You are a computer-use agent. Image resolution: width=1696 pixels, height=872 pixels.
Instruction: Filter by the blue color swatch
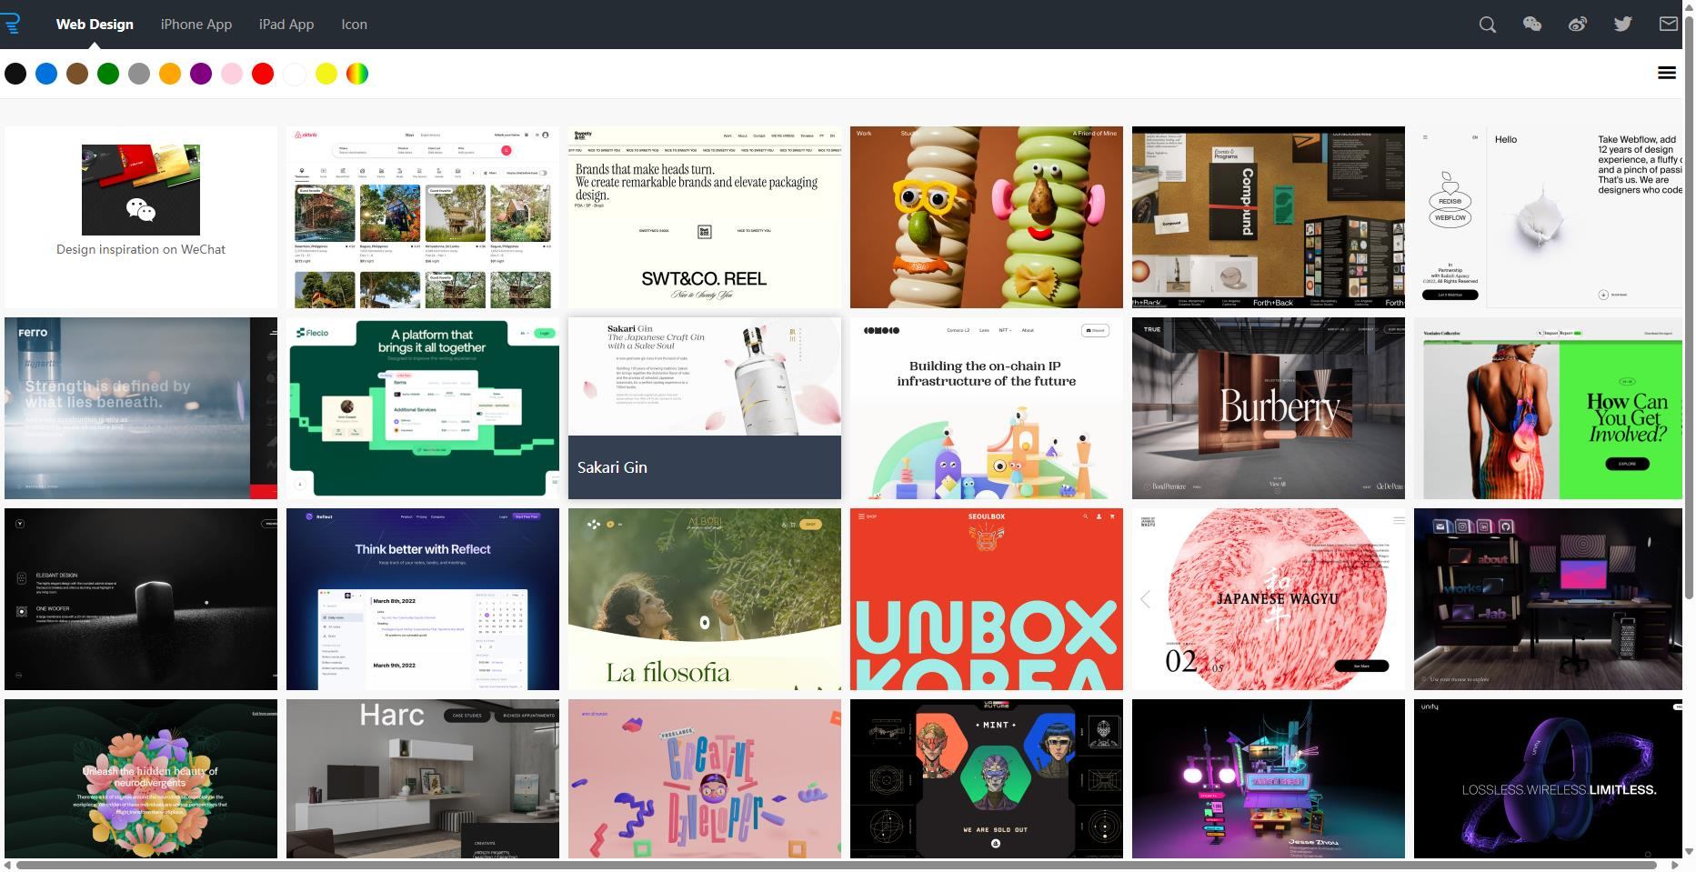point(46,75)
